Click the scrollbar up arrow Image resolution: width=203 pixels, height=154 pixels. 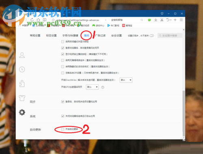[184, 30]
